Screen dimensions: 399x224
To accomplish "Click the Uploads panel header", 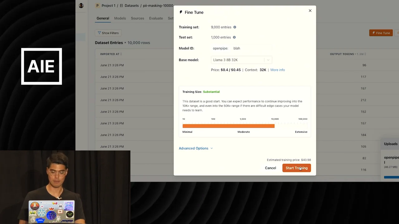I will [390, 144].
